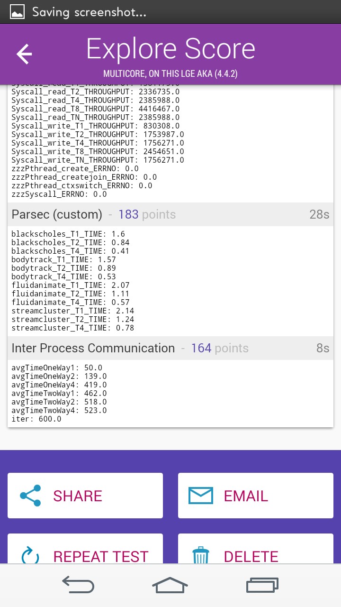Tap the DELETE button label

click(251, 556)
